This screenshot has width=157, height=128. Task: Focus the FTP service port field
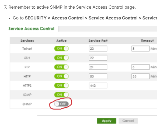click(98, 67)
